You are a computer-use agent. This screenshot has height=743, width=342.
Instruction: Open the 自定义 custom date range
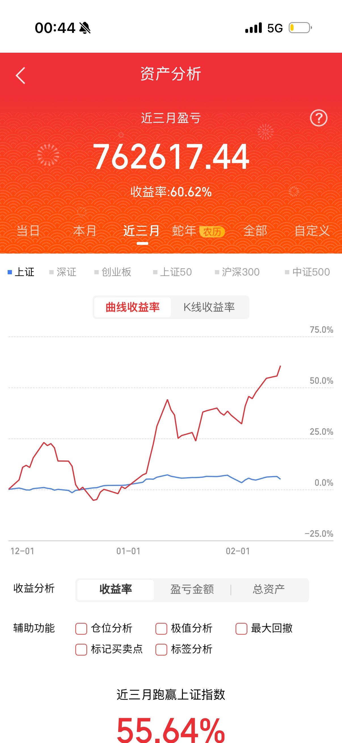tap(313, 230)
